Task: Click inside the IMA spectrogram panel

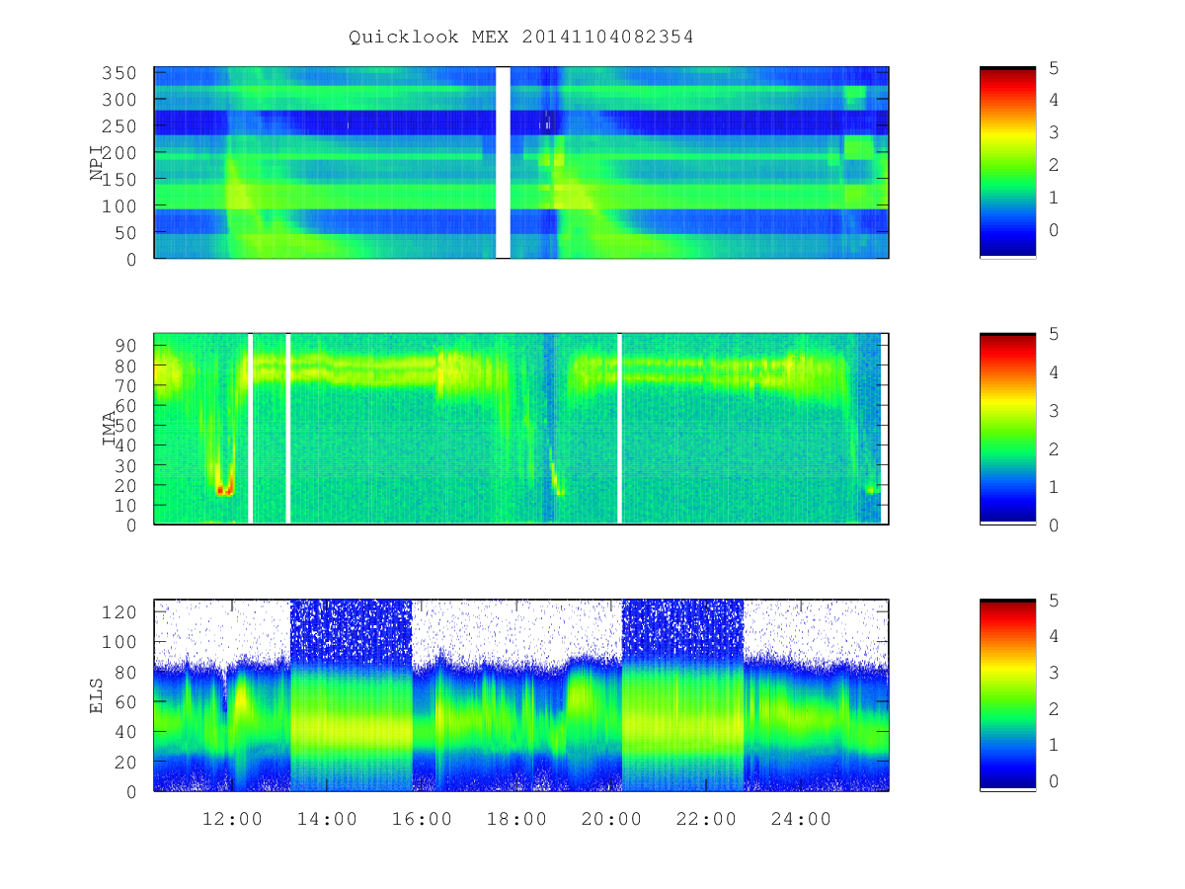Action: pyautogui.click(x=521, y=429)
